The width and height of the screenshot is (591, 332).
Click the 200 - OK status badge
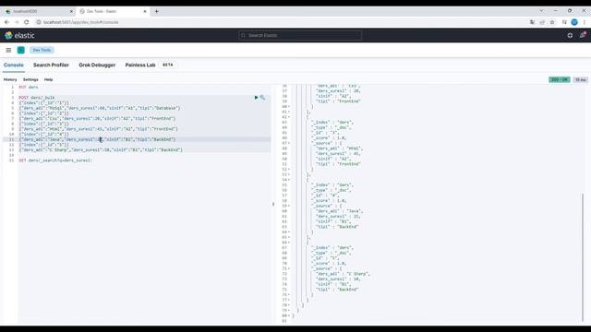[x=560, y=80]
